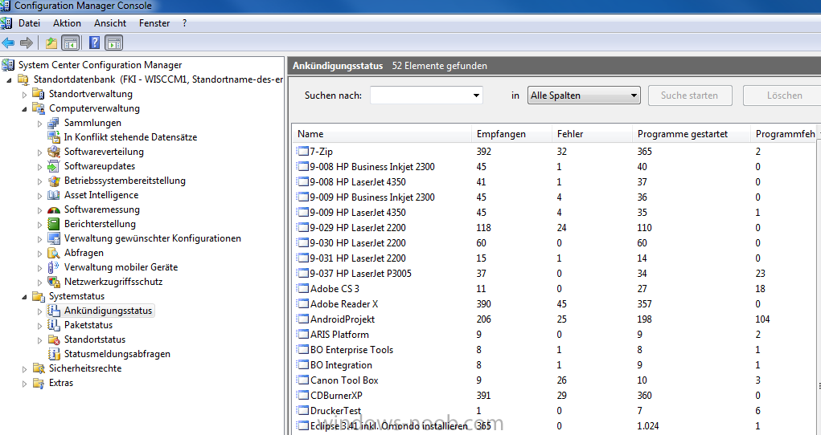
Task: Collapse the Computerverwaltung node
Action: pyautogui.click(x=24, y=109)
